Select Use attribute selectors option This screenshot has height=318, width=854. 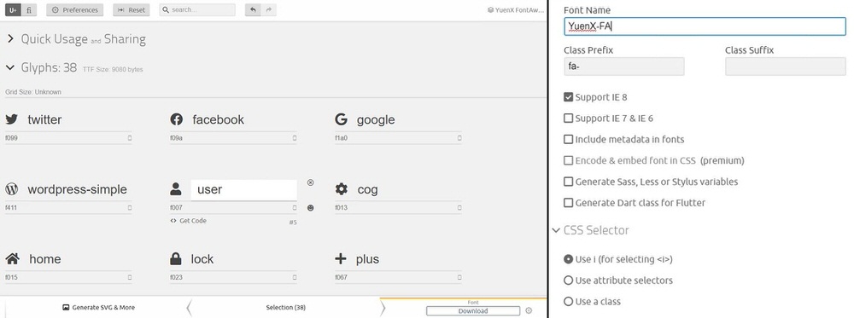tap(569, 280)
